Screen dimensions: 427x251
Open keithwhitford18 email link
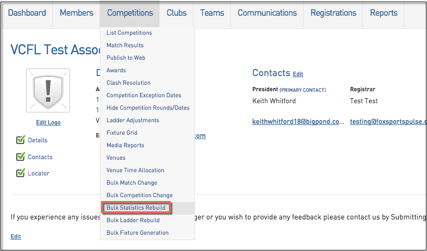tap(298, 122)
